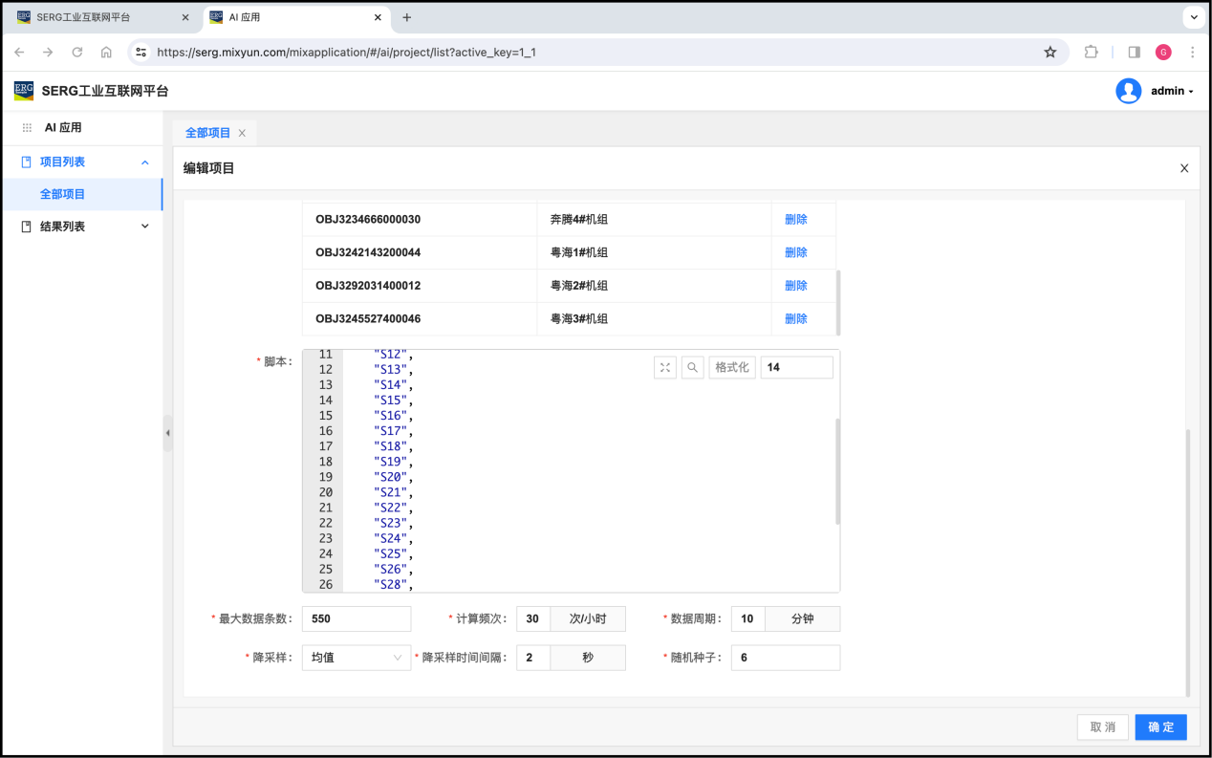Open the browser extensions puzzle icon
1212x758 pixels.
pyautogui.click(x=1091, y=53)
